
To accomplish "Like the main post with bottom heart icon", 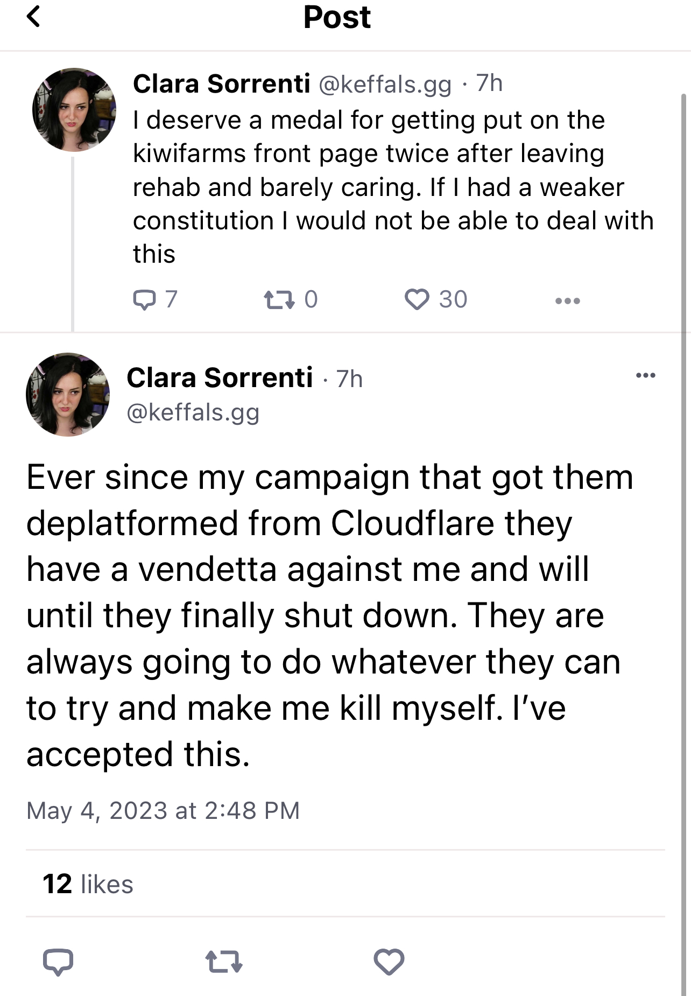I will [x=389, y=962].
